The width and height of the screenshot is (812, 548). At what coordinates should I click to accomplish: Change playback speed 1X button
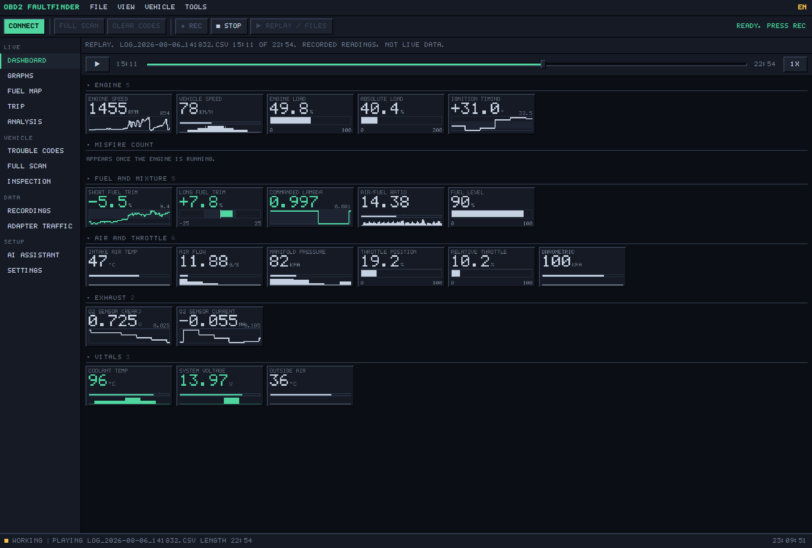795,64
